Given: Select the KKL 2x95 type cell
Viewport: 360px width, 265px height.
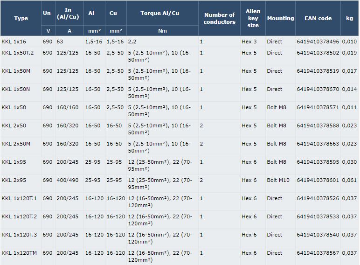Looking at the screenshot, I should [x=14, y=180].
